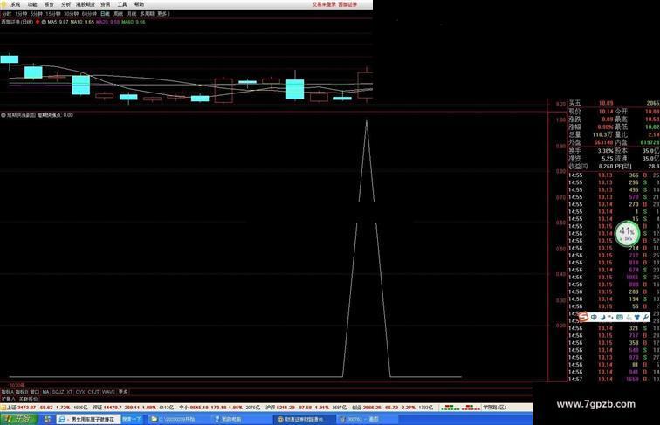This screenshot has width=660, height=425.
Task: Click the Sogou S logo on IME bar
Action: pos(583,317)
